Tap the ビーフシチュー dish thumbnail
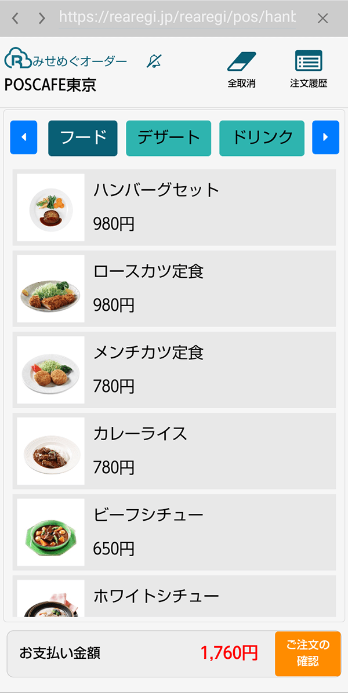This screenshot has height=693, width=348. [x=51, y=532]
